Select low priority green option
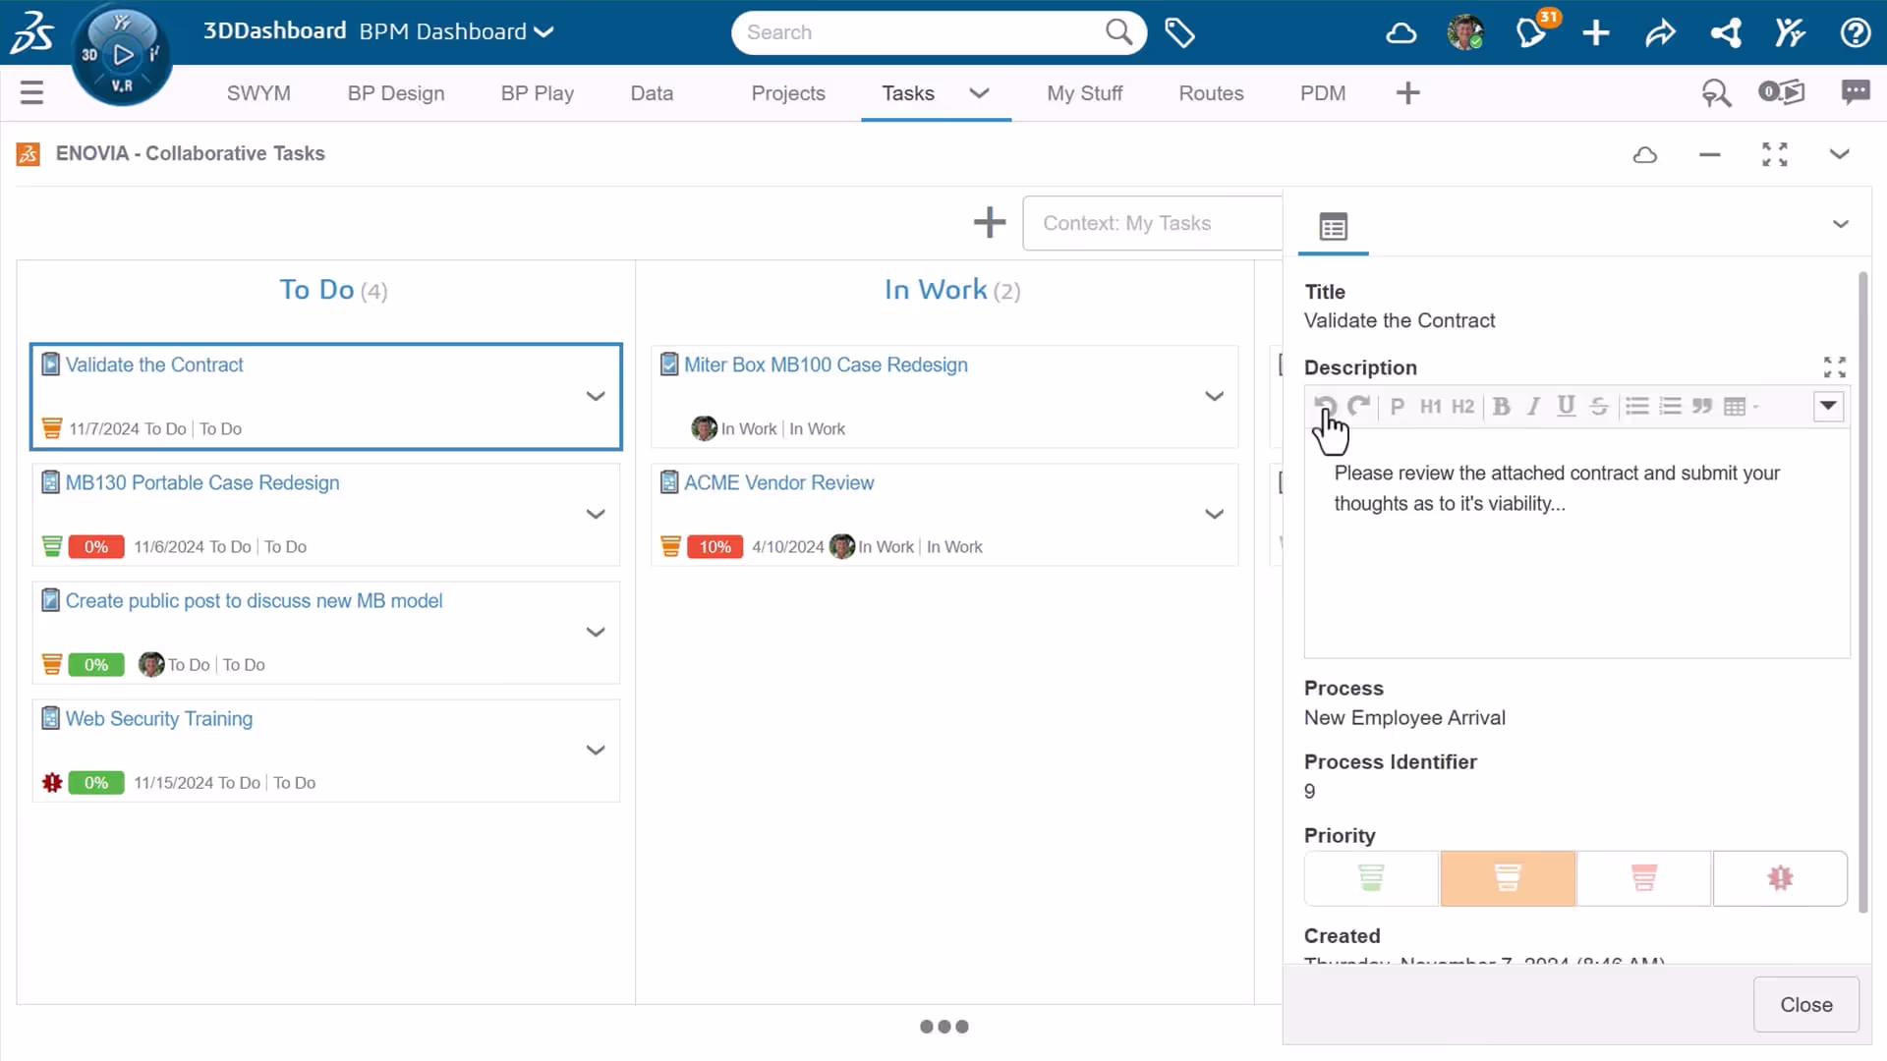Viewport: 1887px width, 1061px height. (1371, 877)
